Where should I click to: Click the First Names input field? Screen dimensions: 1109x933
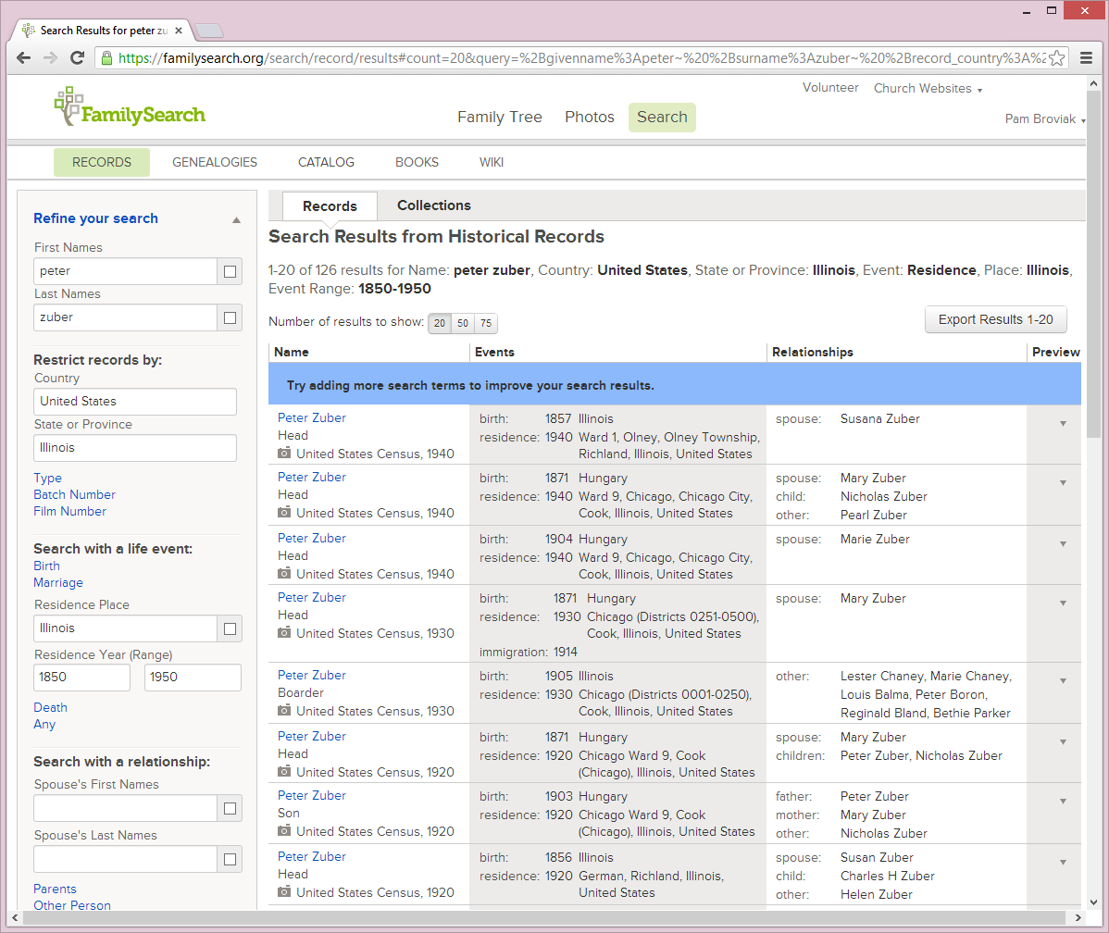pyautogui.click(x=125, y=271)
